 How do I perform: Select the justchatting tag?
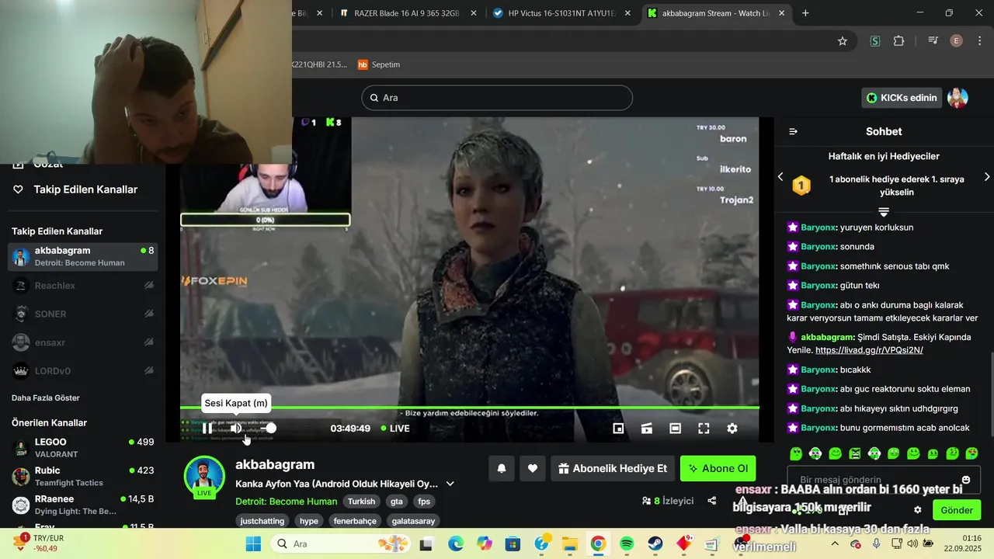click(262, 521)
